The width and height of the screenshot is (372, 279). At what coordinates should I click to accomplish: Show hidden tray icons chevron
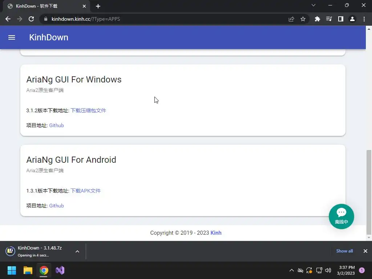tap(292, 270)
